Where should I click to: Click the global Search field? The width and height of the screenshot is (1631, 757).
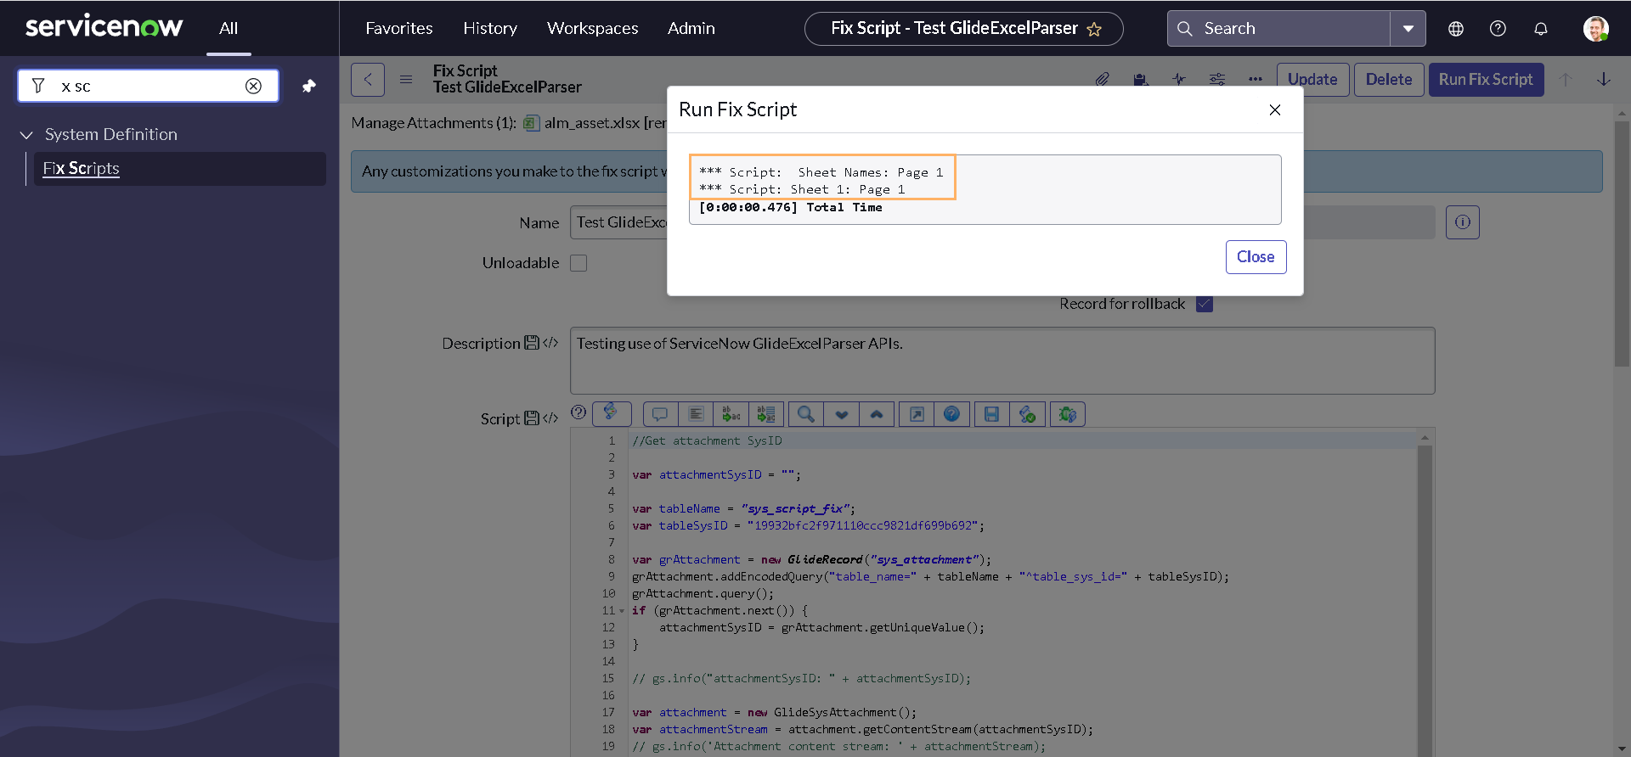coord(1279,28)
